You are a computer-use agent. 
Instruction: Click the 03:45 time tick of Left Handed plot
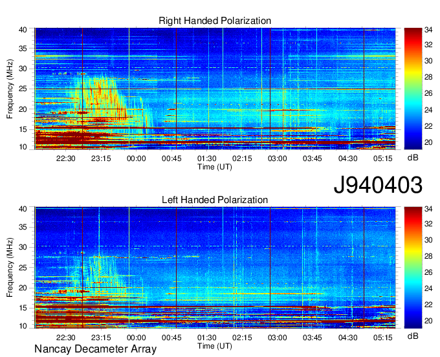[x=313, y=338]
